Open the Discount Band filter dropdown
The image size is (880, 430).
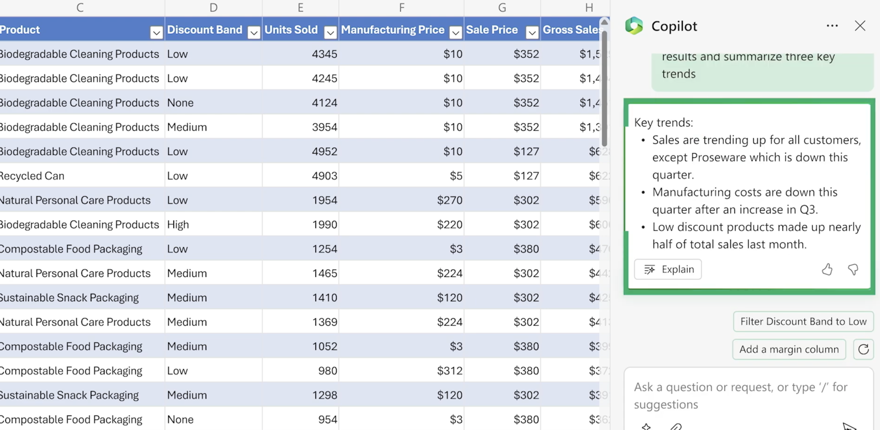(254, 33)
